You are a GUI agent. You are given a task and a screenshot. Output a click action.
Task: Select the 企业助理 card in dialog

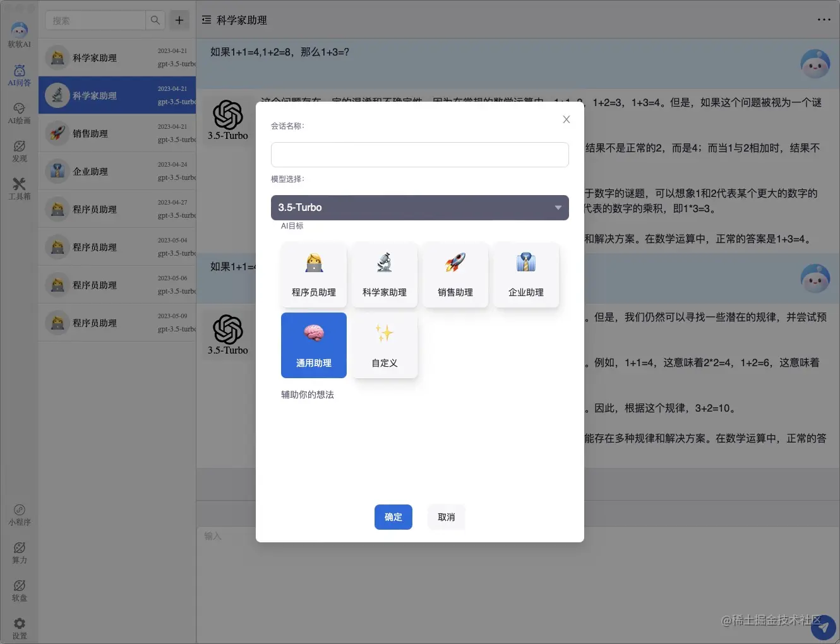[x=526, y=275]
